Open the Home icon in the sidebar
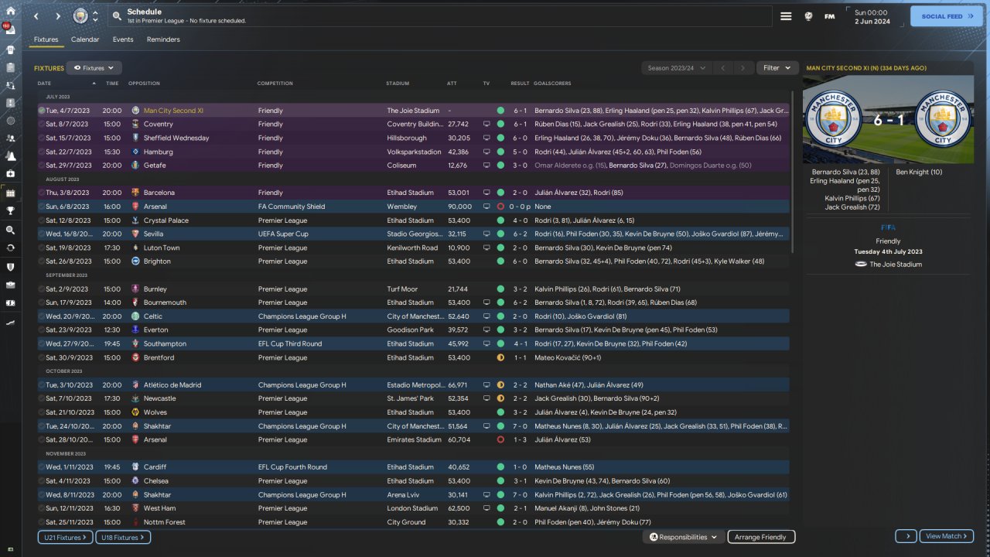This screenshot has width=990, height=557. point(11,12)
